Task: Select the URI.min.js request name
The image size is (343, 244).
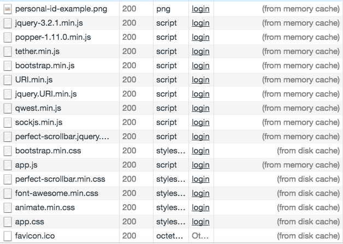Action: point(34,80)
